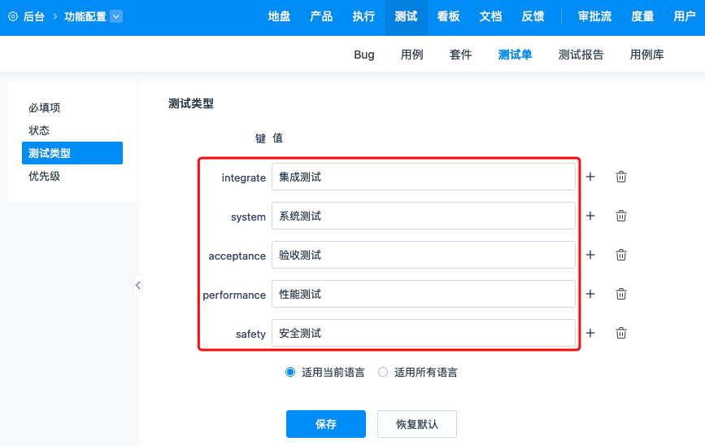Click the 后台 gear icon
Viewport: 705px width, 446px height.
click(x=13, y=16)
